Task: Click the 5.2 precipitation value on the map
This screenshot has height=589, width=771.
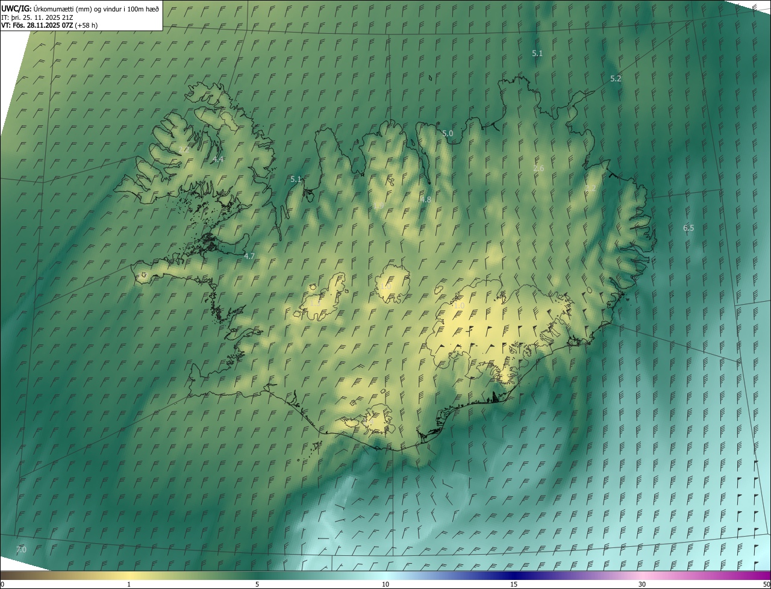Action: pyautogui.click(x=616, y=79)
